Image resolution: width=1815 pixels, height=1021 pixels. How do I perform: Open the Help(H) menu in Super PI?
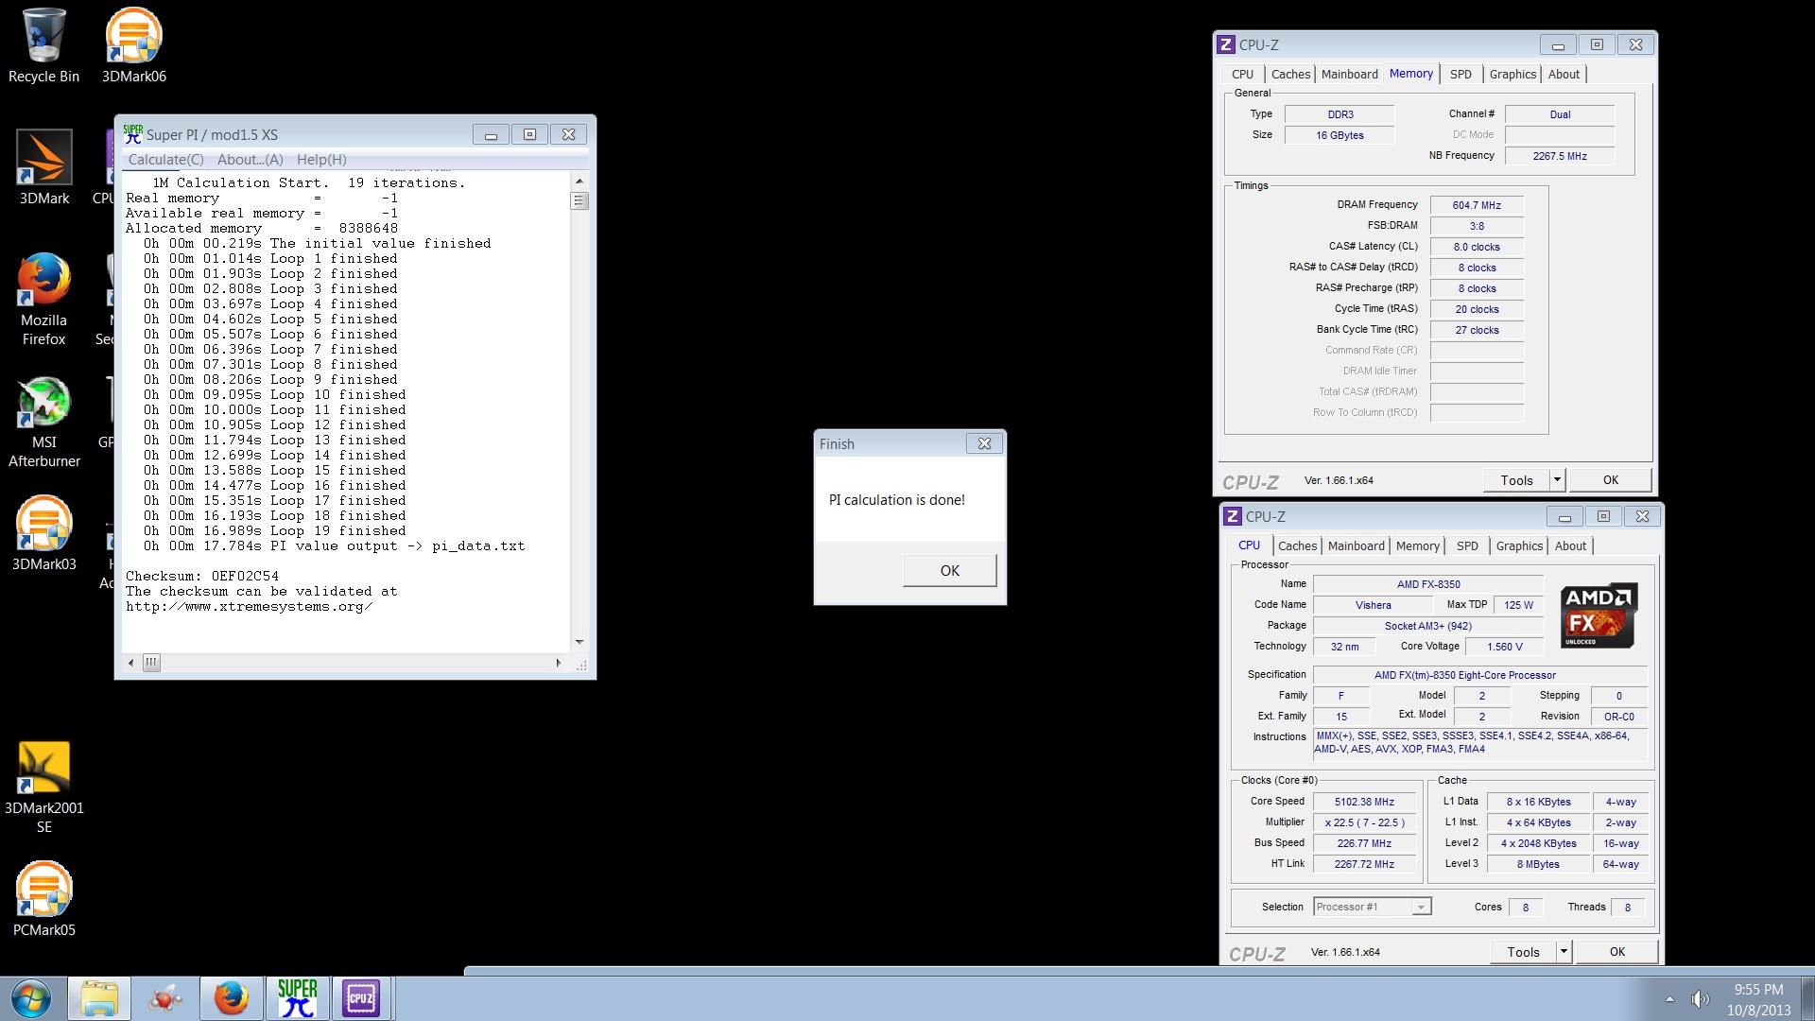tap(321, 160)
